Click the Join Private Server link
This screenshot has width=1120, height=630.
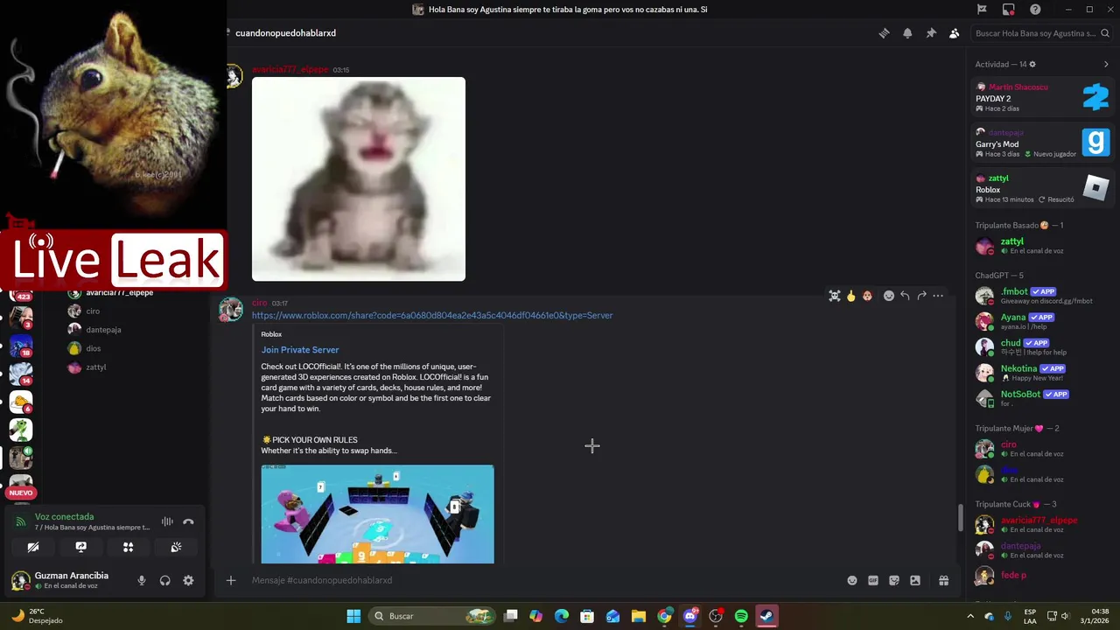click(x=300, y=350)
